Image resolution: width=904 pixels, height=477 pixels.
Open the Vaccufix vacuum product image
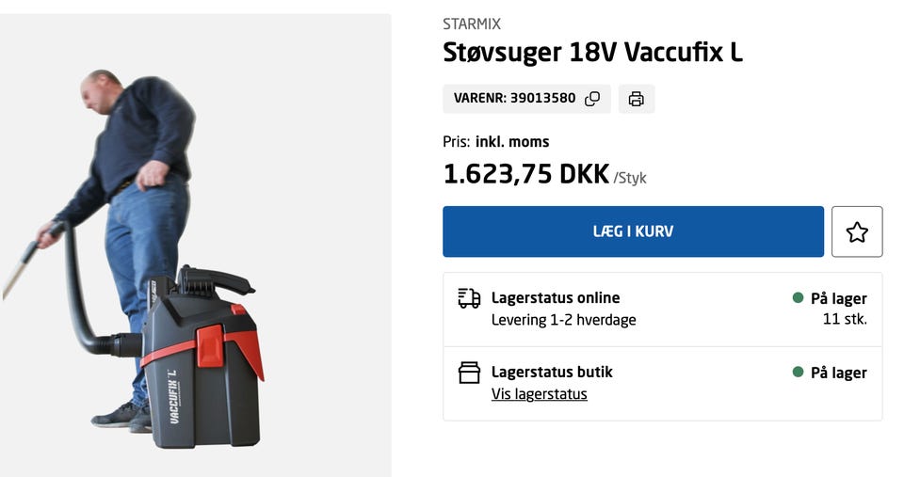[196, 246]
